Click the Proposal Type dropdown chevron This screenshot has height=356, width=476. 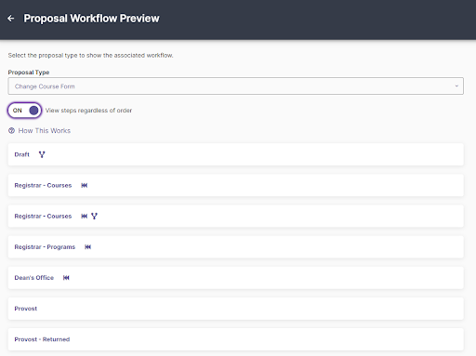[456, 86]
